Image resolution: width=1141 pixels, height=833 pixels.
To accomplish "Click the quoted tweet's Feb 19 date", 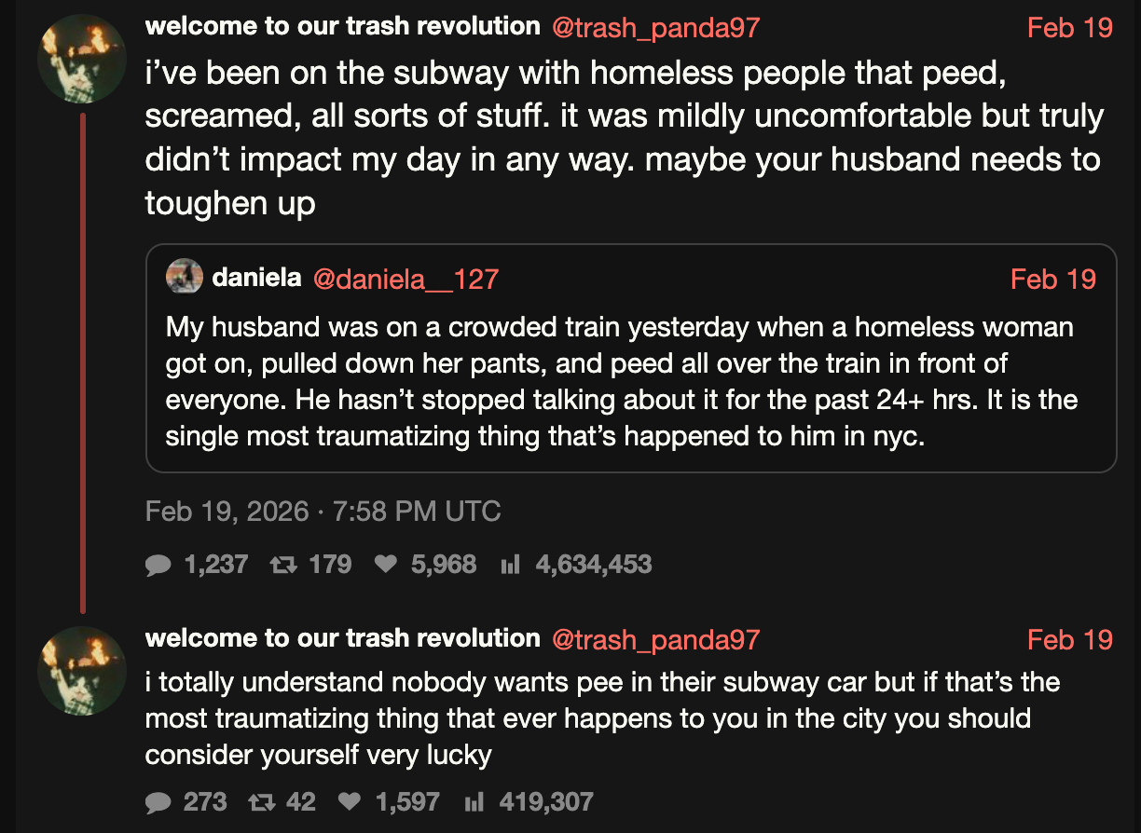I will click(1052, 279).
